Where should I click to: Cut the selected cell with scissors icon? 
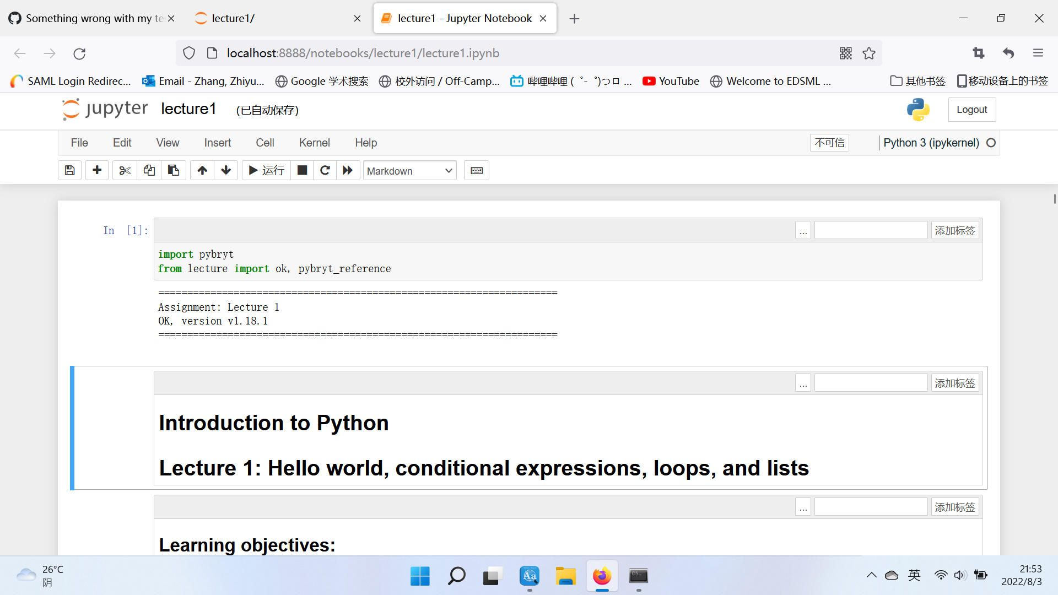(123, 170)
